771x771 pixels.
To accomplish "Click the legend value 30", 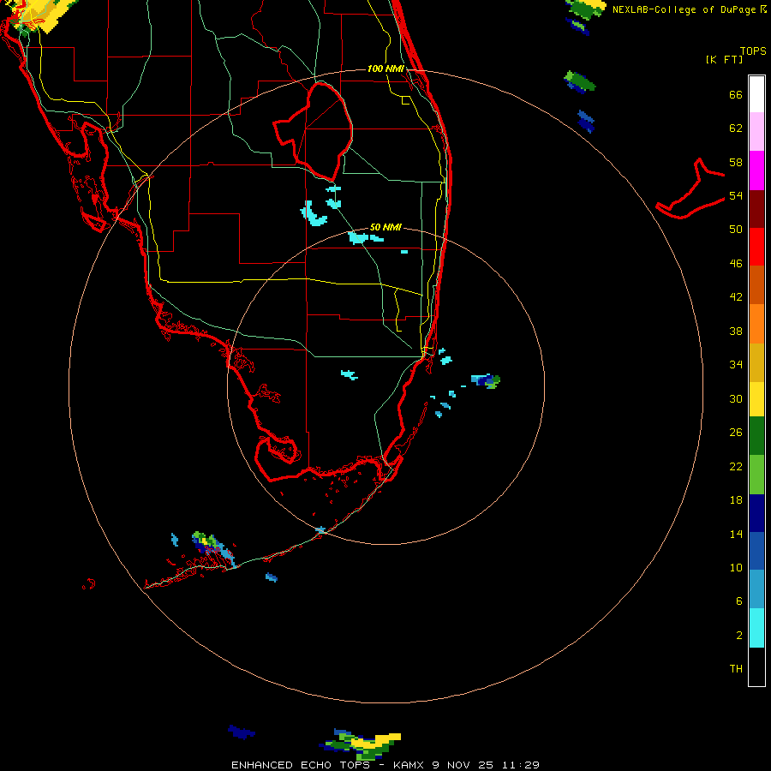I will (736, 398).
